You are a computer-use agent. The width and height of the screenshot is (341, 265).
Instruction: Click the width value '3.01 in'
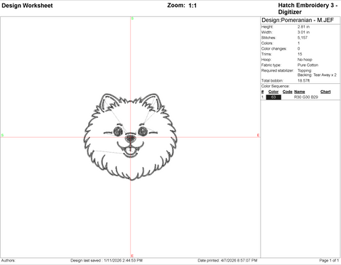tap(303, 32)
